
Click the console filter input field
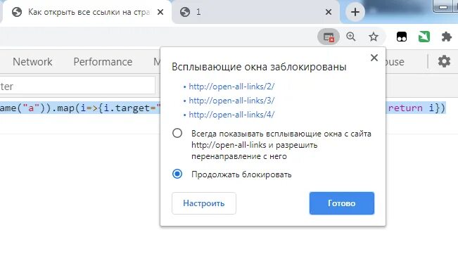(x=77, y=86)
